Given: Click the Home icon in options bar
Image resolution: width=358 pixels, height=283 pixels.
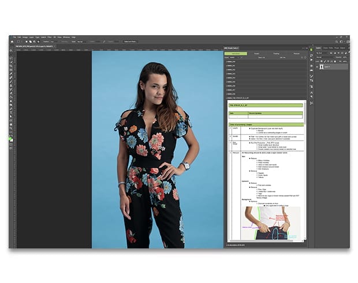Looking at the screenshot, I should 12,41.
